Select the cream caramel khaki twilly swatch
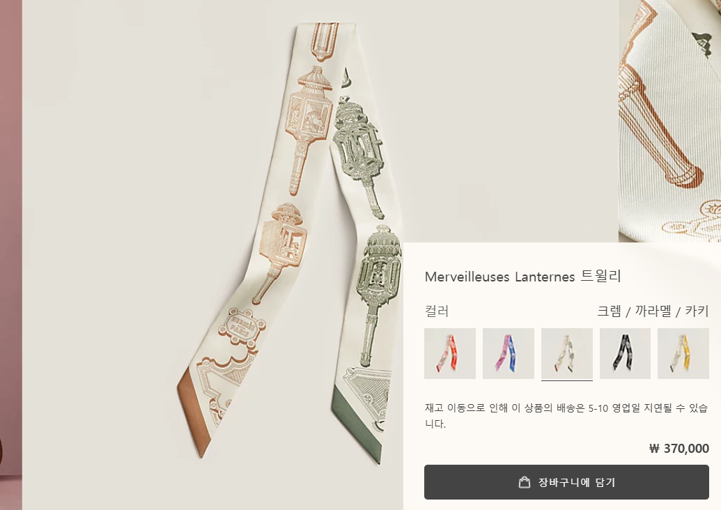721x510 pixels. tap(567, 354)
